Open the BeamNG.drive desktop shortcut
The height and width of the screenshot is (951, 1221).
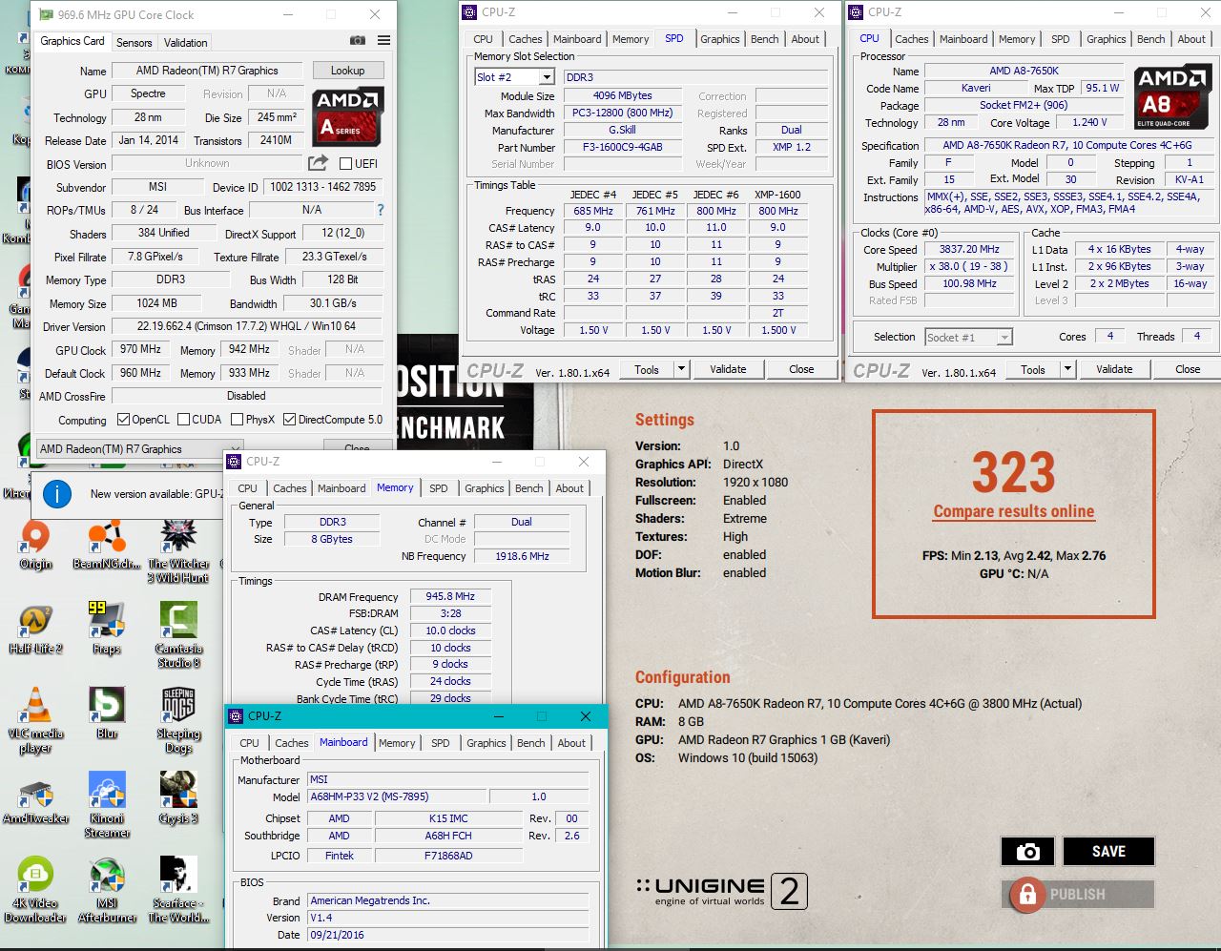coord(107,547)
